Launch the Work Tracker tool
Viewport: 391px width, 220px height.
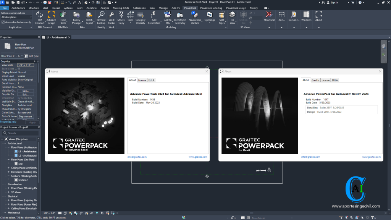(112, 19)
